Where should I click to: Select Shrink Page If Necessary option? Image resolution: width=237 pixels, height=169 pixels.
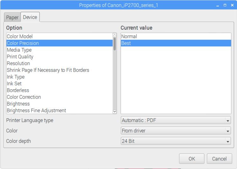(x=59, y=70)
